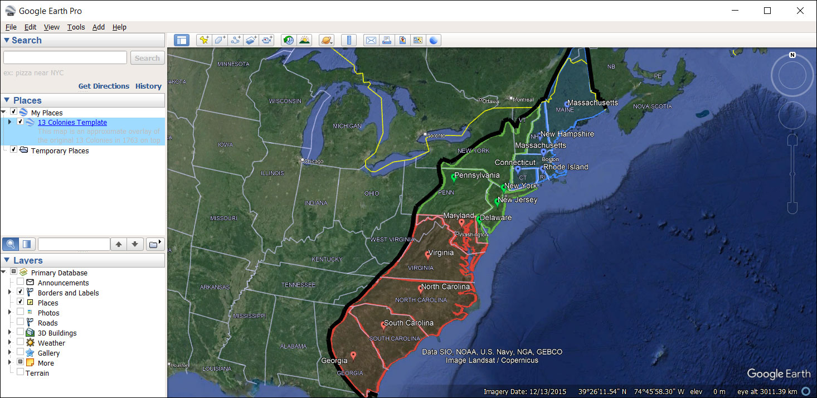The width and height of the screenshot is (817, 398).
Task: Click the Record a Tour camera icon
Action: pyautogui.click(x=268, y=40)
